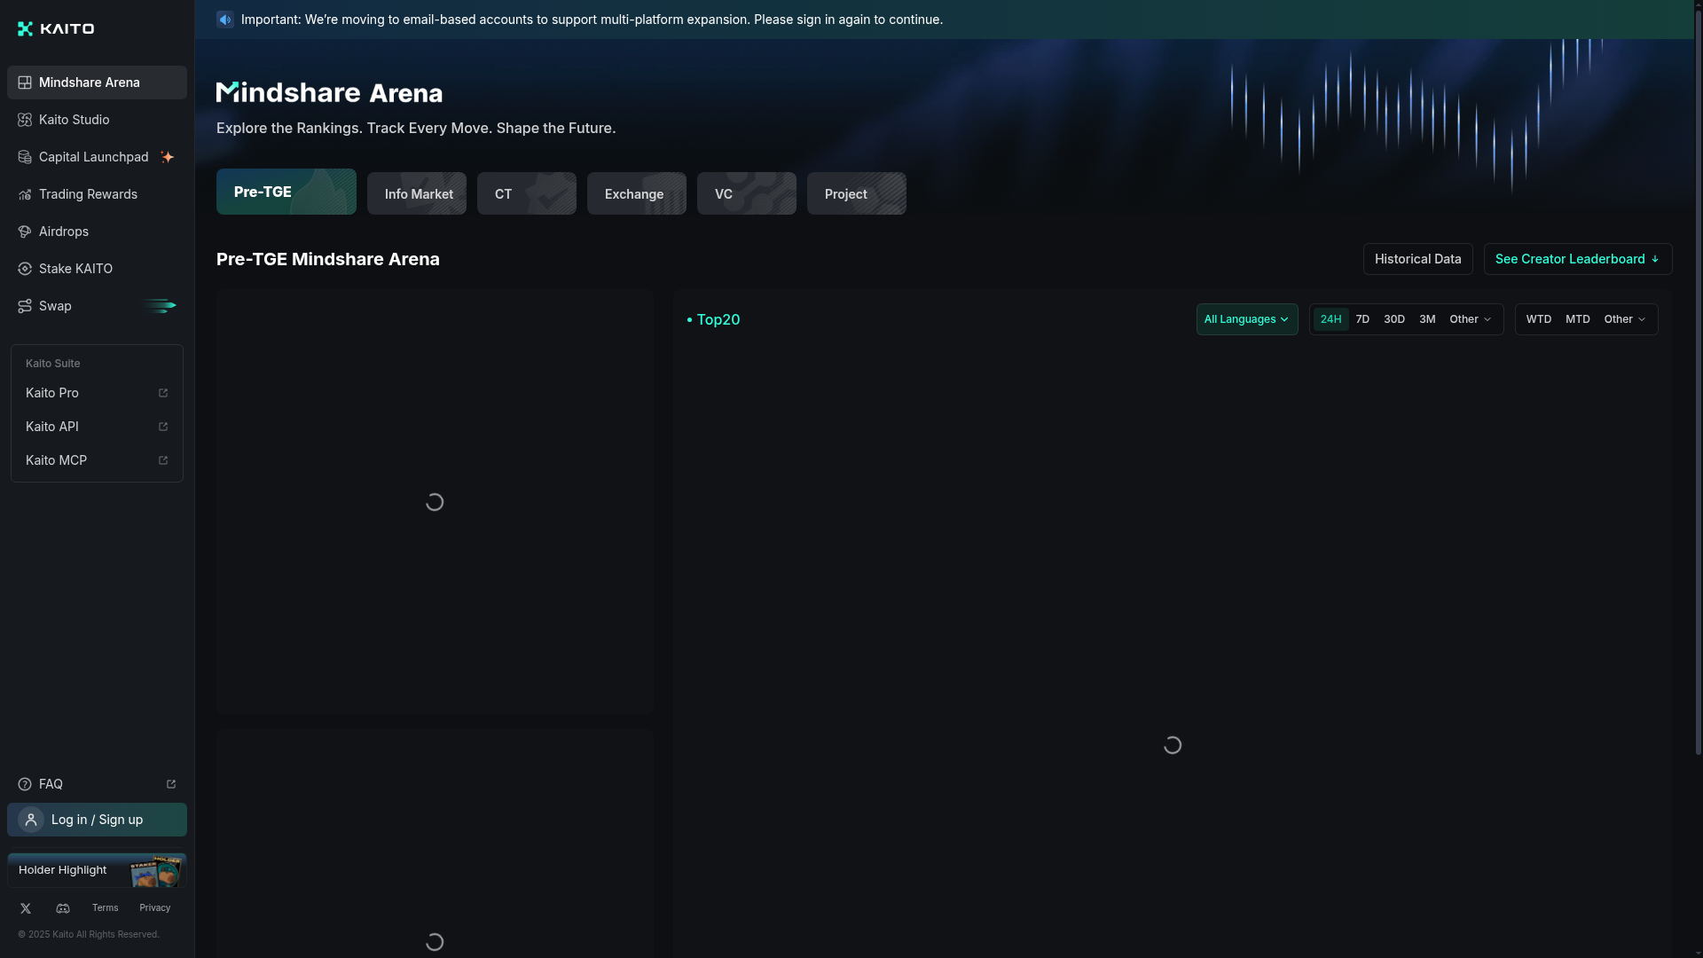The image size is (1703, 958).
Task: Click the Airdrops sidebar icon
Action: (25, 232)
